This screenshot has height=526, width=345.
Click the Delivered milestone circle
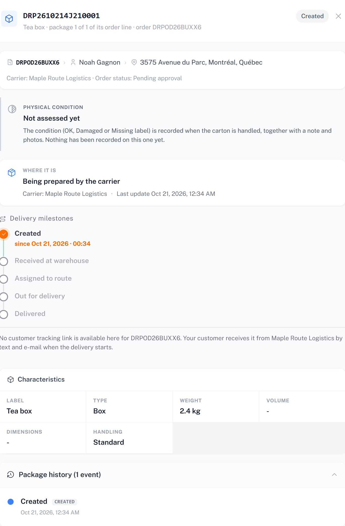pos(4,314)
